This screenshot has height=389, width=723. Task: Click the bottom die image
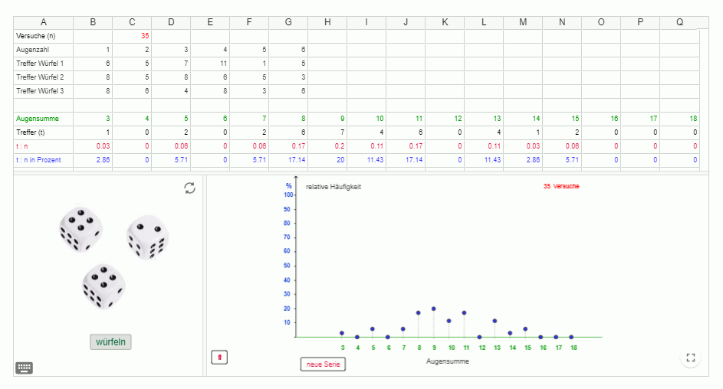(x=104, y=286)
